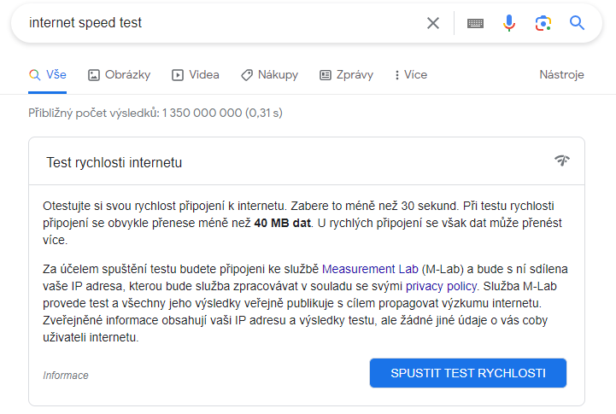Click the blue magnifier search button

(577, 23)
